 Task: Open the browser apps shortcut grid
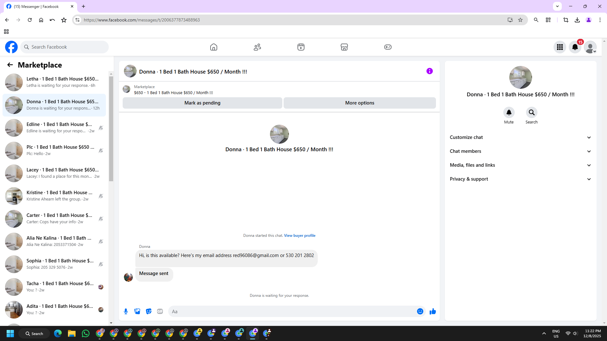point(6,32)
